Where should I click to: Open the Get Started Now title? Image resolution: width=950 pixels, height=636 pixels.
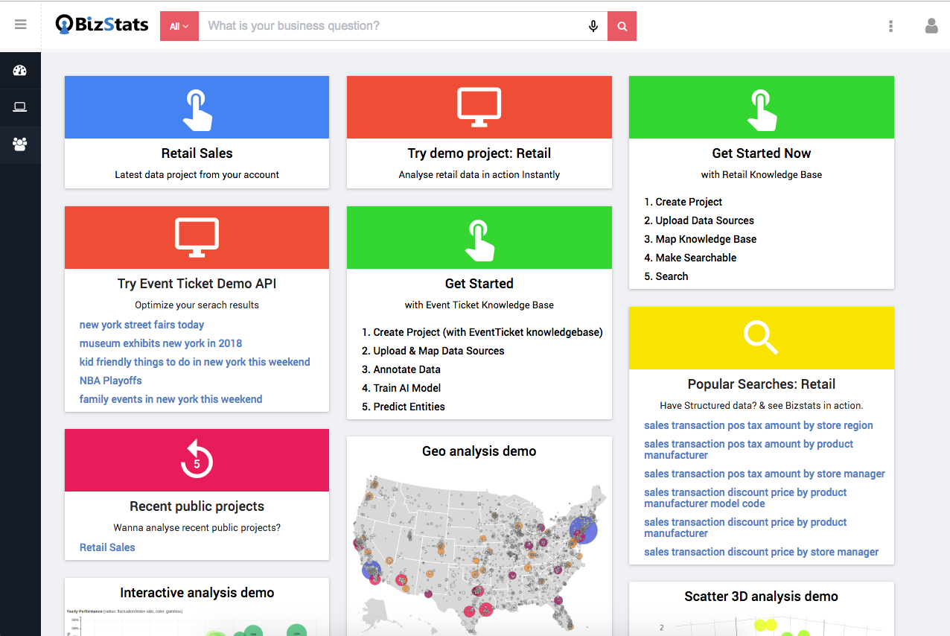pos(761,153)
